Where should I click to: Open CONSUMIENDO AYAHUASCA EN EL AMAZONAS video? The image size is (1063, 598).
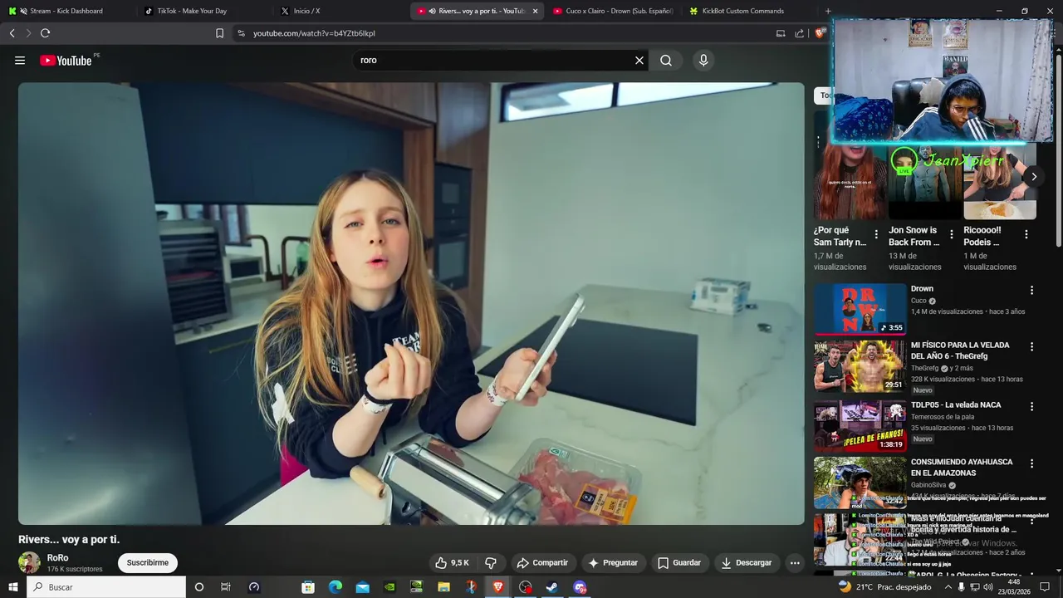pos(962,468)
